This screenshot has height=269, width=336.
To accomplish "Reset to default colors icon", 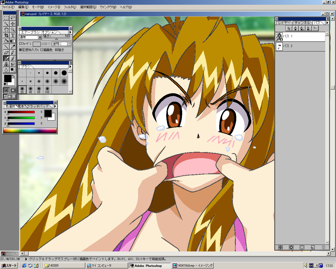I will pyautogui.click(x=5, y=84).
